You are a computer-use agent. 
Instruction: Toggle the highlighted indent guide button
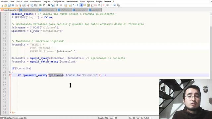click(x=81, y=5)
